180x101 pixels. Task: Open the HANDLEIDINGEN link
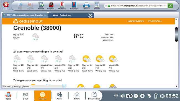point(136,21)
